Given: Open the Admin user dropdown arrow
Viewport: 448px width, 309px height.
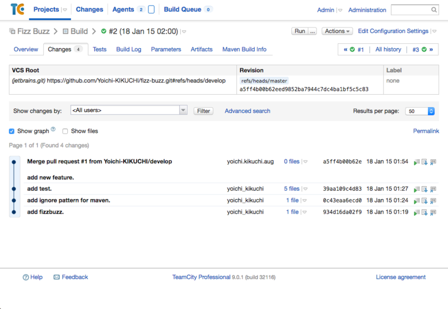Looking at the screenshot, I should [x=340, y=10].
